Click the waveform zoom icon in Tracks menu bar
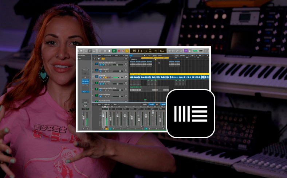The width and height of the screenshot is (287, 178). 192,55
